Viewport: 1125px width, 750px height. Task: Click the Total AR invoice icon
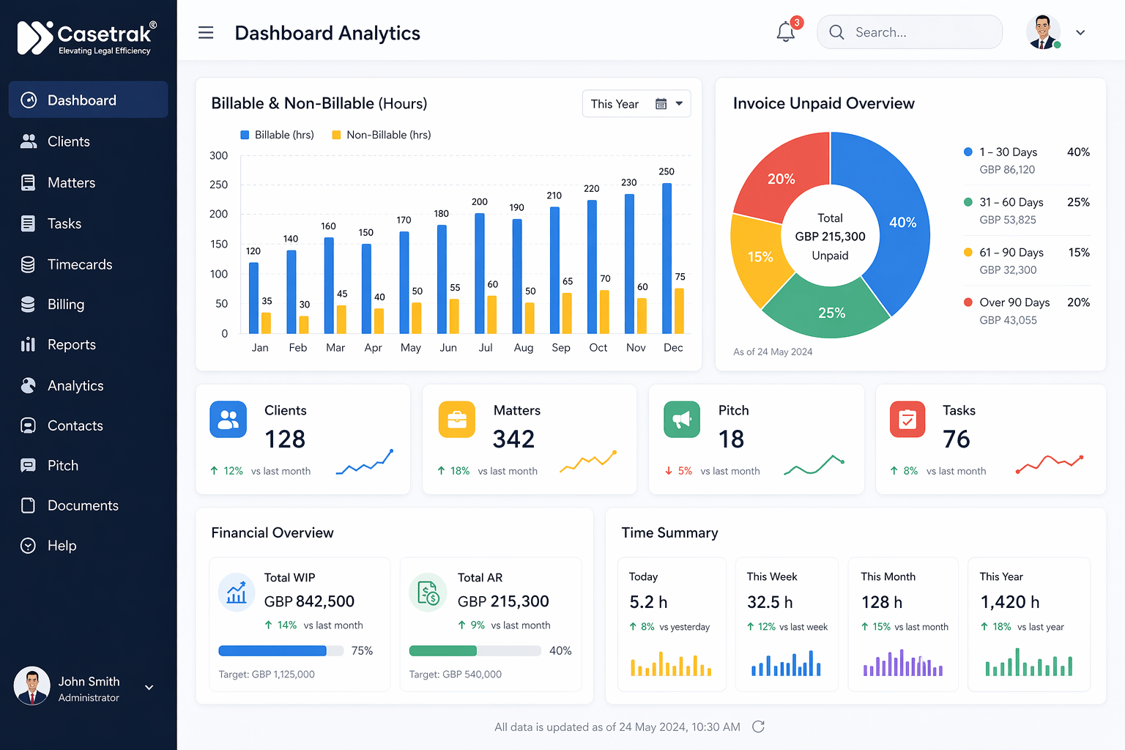[428, 592]
